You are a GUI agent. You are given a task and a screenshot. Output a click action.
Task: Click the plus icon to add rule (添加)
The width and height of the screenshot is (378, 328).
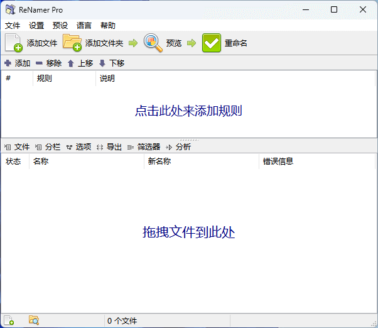pos(8,63)
